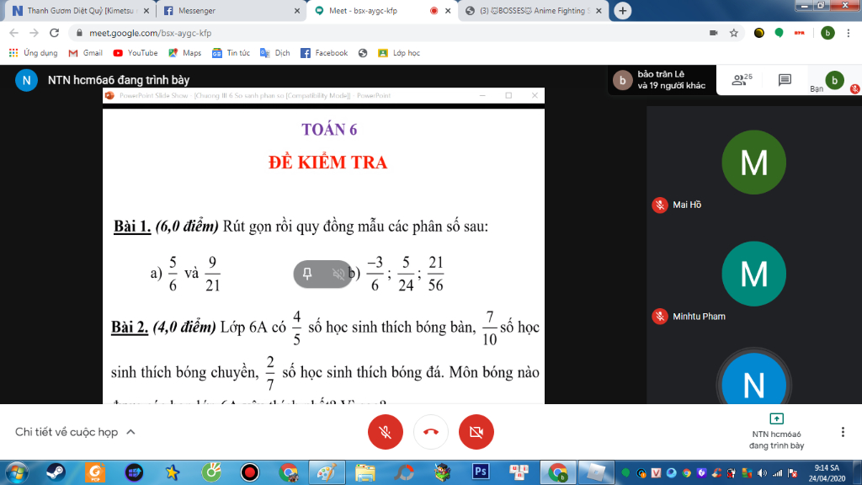
Task: Click the pin icon on the presentation overlay
Action: click(x=307, y=274)
